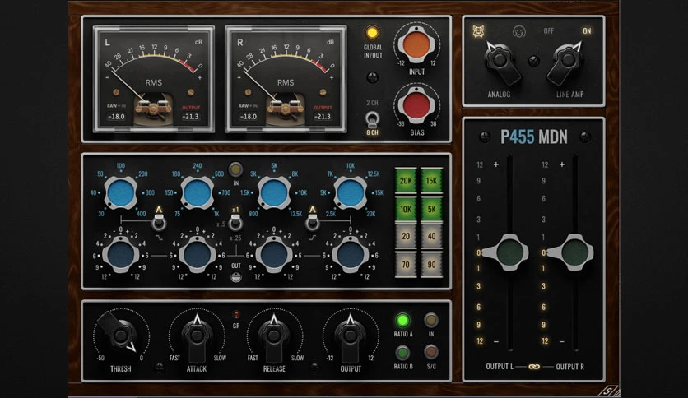Image resolution: width=688 pixels, height=398 pixels.
Task: Click the 8 CH label
Action: [372, 132]
